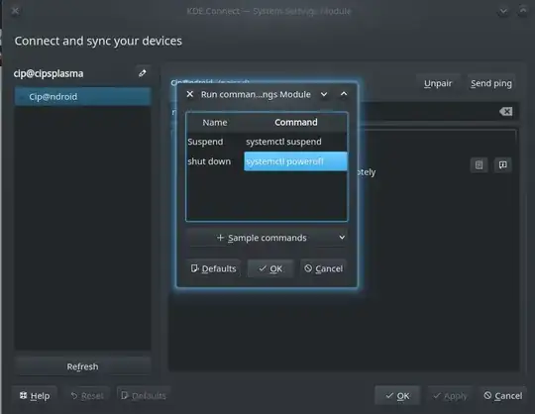
Task: Click the Reset button in main window
Action: [87, 396]
